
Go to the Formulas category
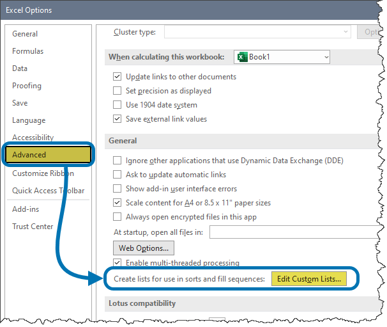(x=27, y=51)
